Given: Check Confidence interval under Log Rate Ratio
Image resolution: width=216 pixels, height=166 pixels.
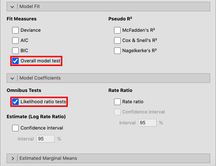Looking at the screenshot, I should click(15, 128).
